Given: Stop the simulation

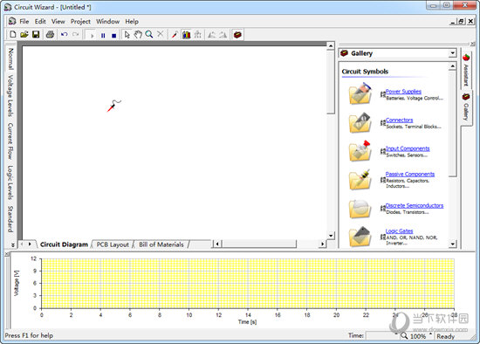Looking at the screenshot, I should (x=113, y=36).
